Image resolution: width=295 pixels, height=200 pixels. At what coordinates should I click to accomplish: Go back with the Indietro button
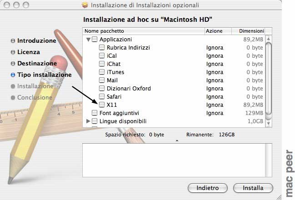[208, 188]
